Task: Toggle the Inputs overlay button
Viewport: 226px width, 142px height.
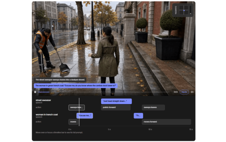Action: click(184, 92)
